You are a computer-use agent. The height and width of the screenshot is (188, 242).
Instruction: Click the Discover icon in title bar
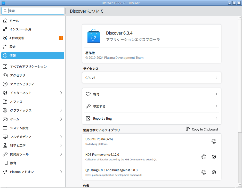[x=3, y=3]
